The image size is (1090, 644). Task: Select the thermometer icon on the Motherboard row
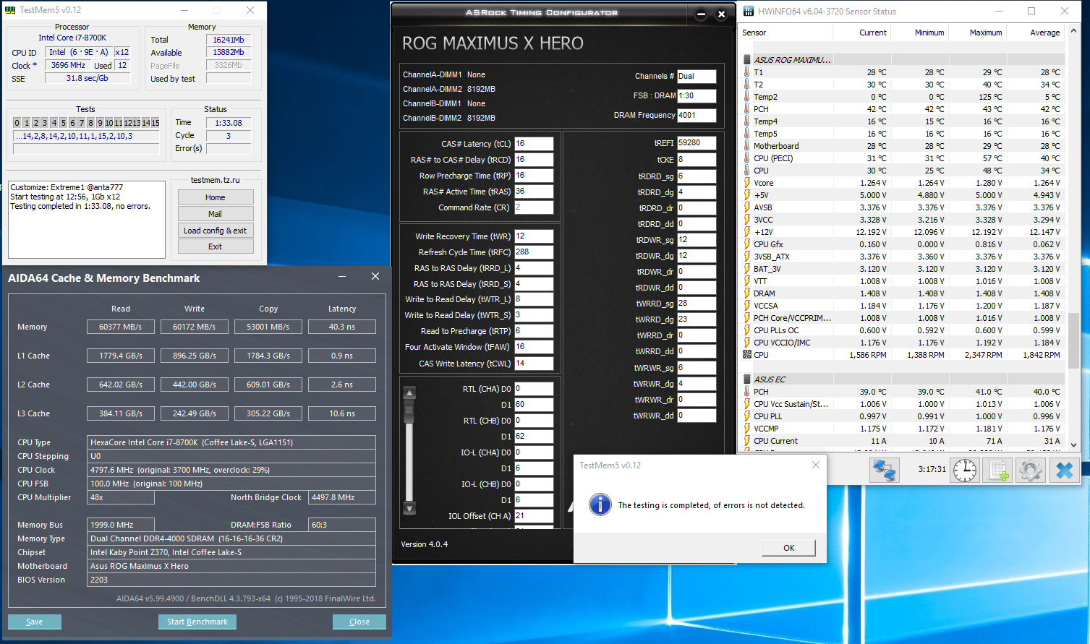(x=747, y=146)
